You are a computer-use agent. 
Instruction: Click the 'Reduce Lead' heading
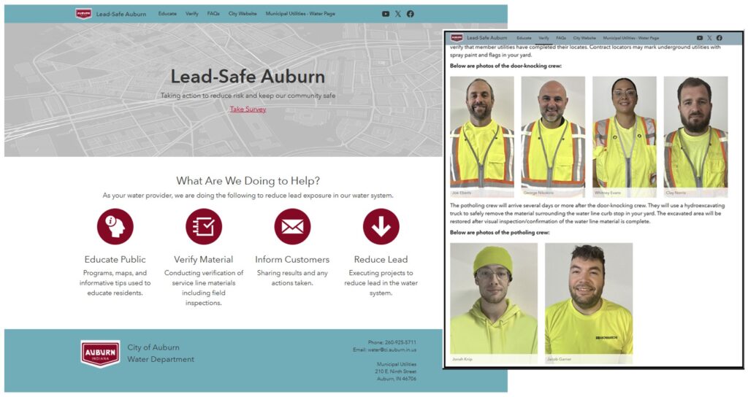point(381,259)
